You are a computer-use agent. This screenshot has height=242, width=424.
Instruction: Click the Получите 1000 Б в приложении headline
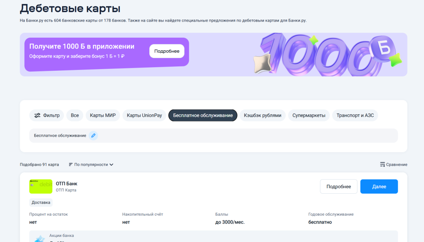coord(82,46)
